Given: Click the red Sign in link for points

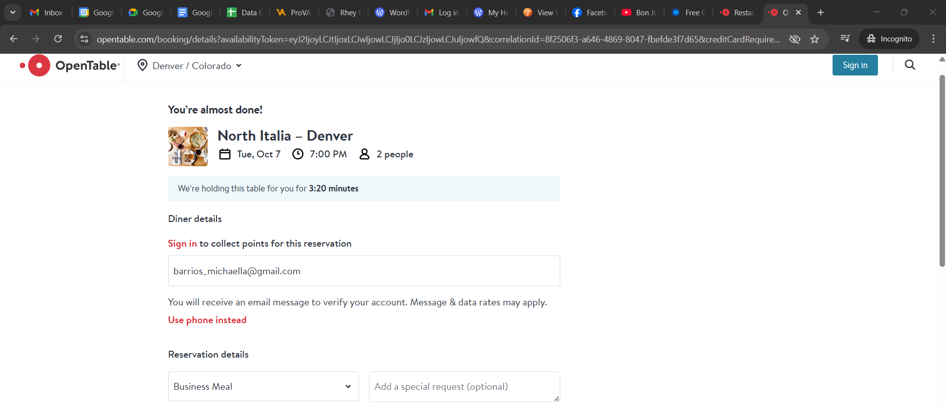Looking at the screenshot, I should [x=182, y=244].
